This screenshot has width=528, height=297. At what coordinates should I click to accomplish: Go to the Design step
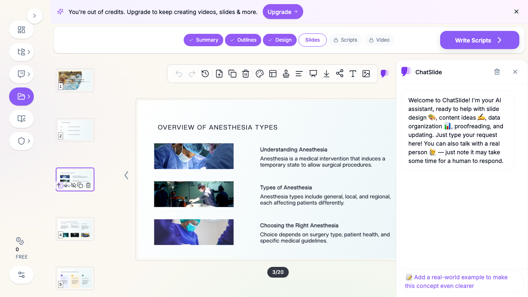click(x=280, y=40)
